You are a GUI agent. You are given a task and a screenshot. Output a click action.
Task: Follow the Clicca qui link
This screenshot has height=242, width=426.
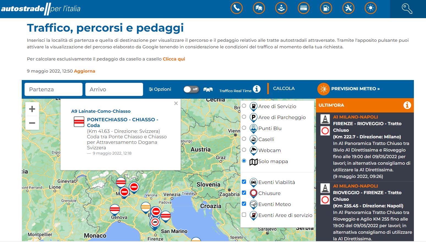click(x=174, y=59)
